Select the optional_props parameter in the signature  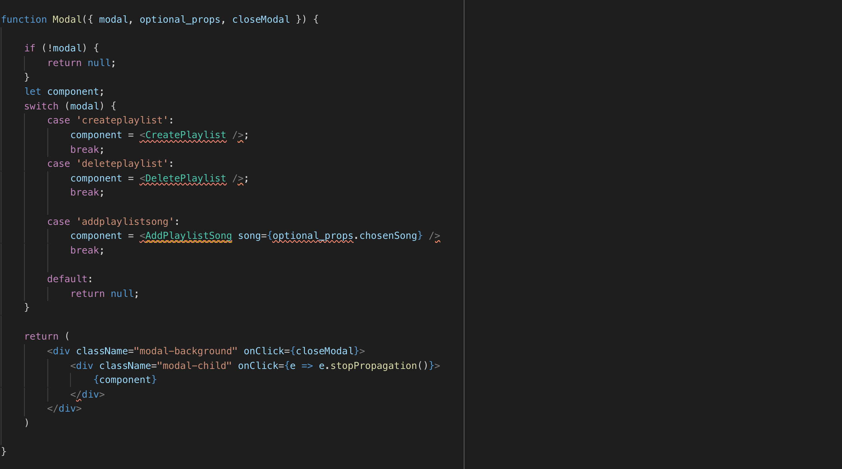click(x=180, y=19)
